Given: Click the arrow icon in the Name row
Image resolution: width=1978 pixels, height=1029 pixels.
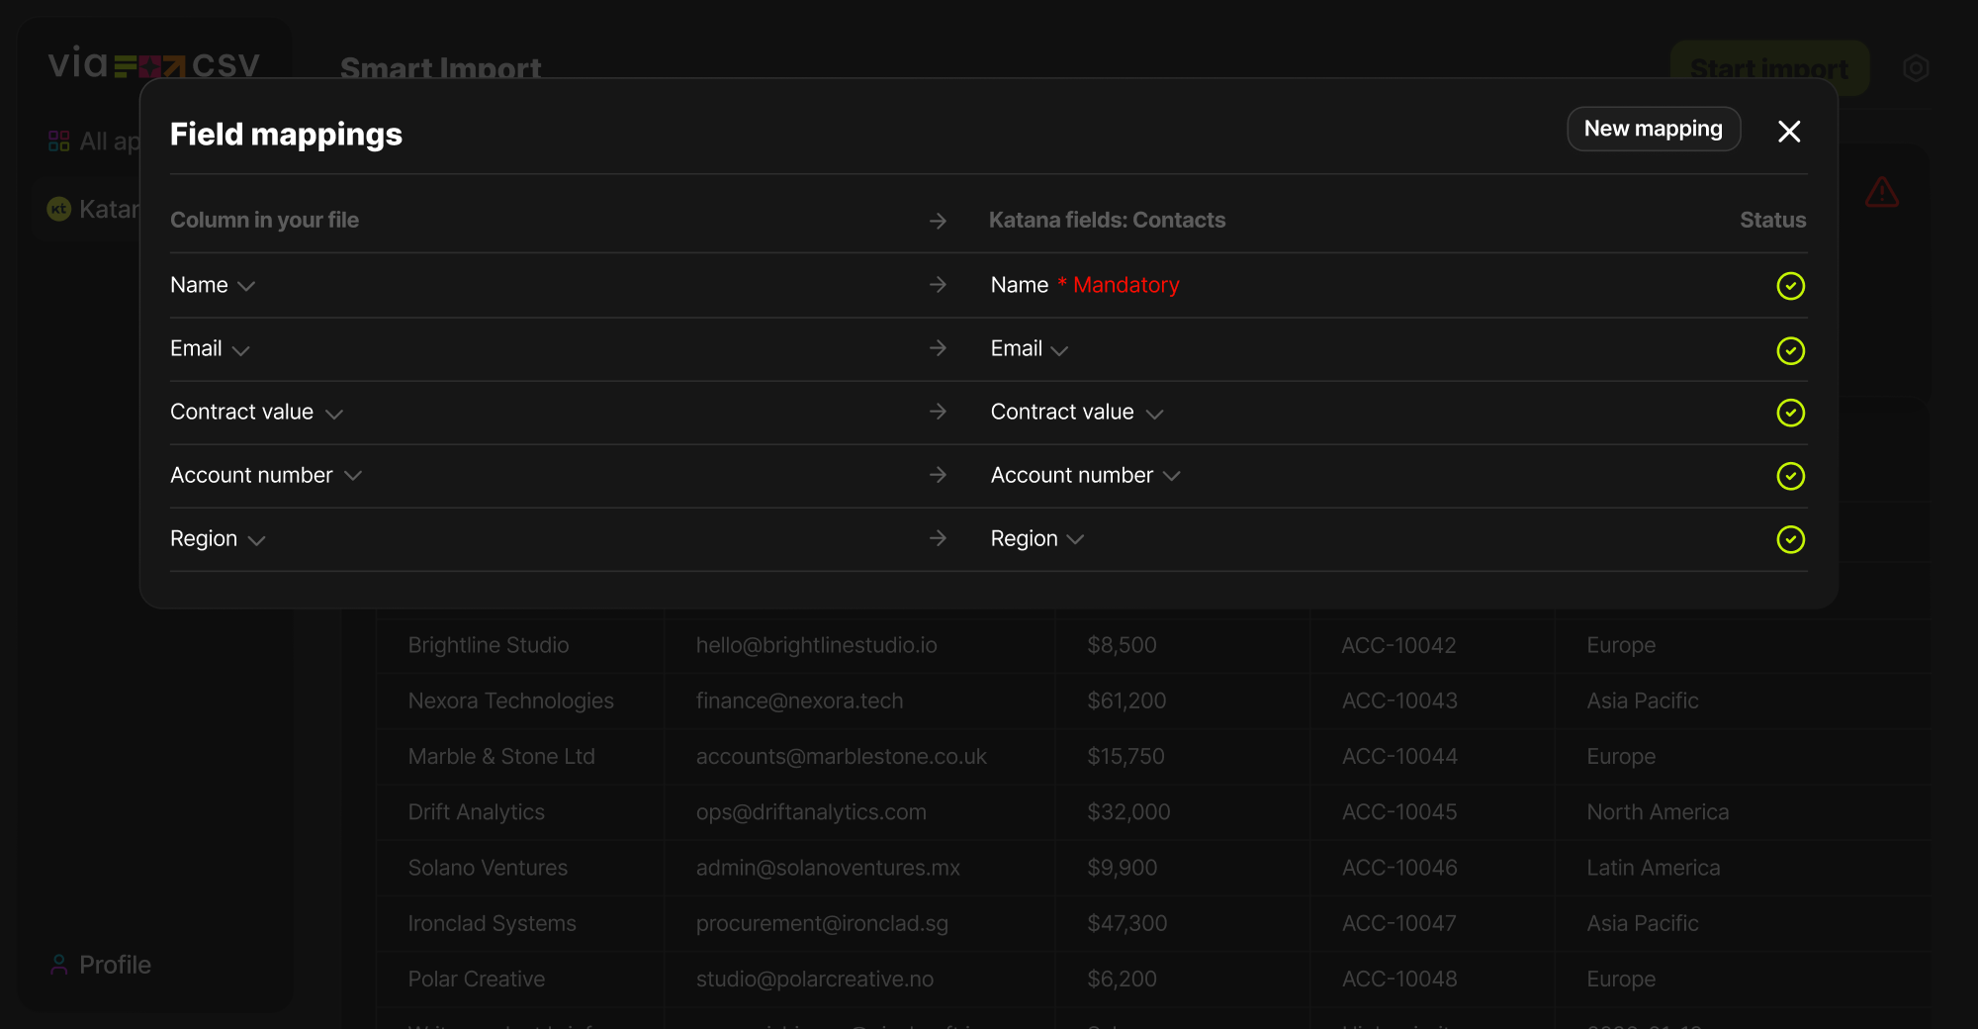Looking at the screenshot, I should tap(939, 285).
